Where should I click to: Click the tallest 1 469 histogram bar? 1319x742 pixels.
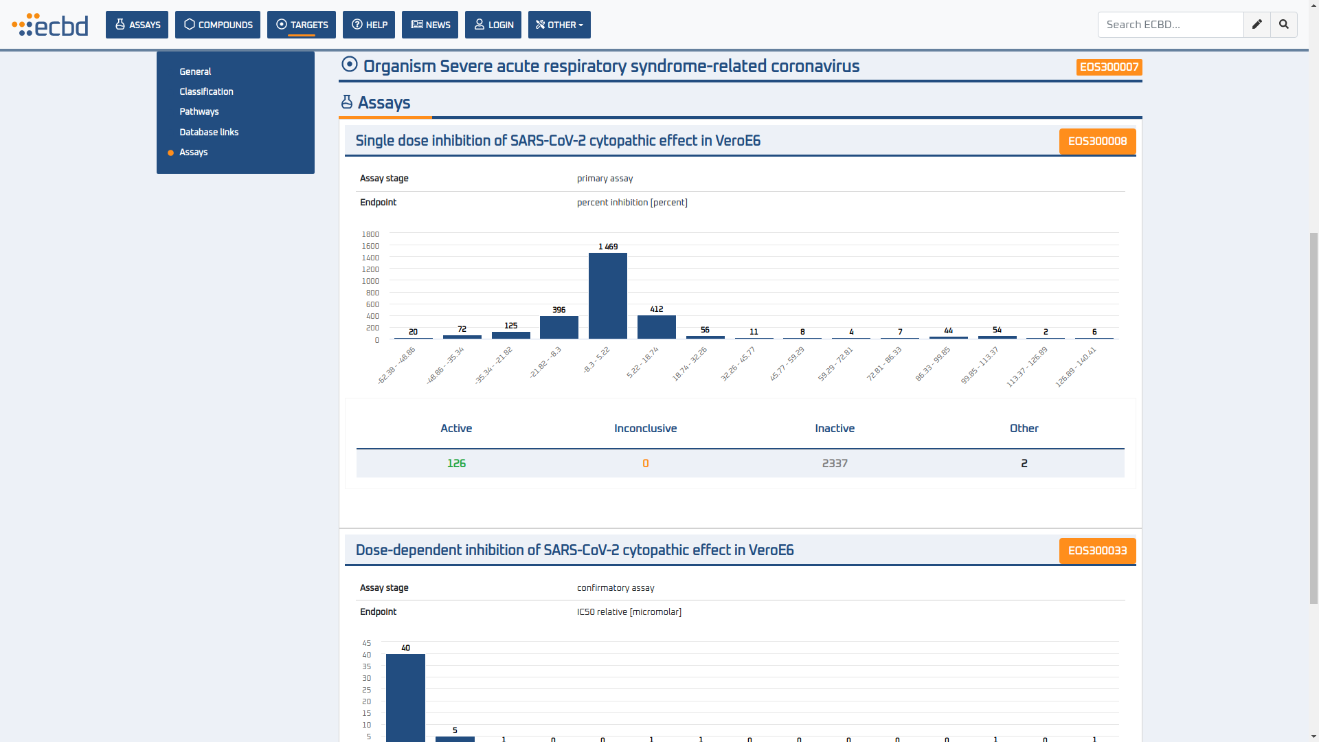tap(607, 295)
